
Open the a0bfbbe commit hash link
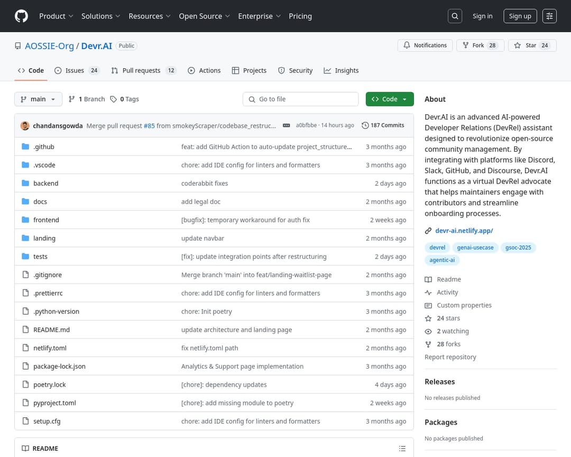pyautogui.click(x=306, y=125)
